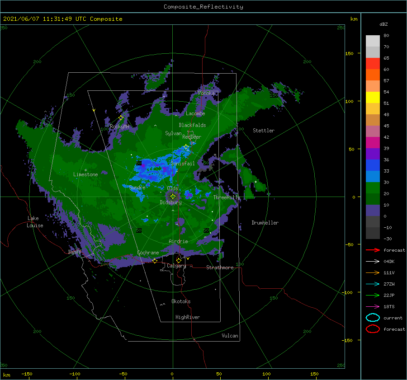Click the Composite_Reflectivity title text
This screenshot has width=407, height=380.
[203, 7]
